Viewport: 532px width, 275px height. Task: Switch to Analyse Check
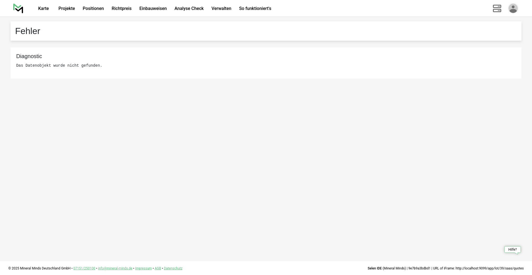pos(189,9)
